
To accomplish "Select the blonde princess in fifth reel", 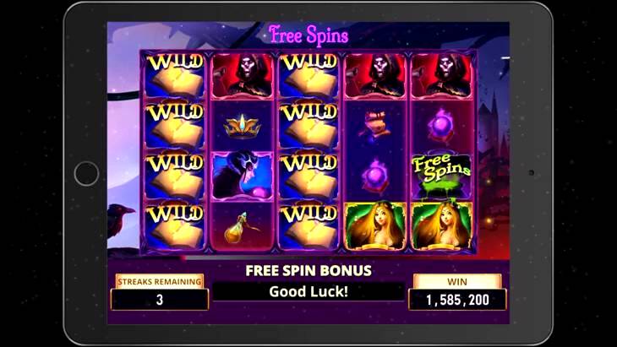I will 441,227.
